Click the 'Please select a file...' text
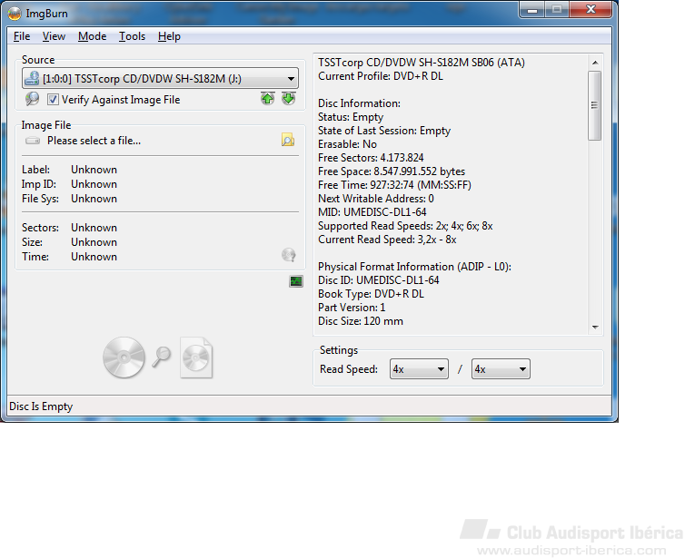 94,141
